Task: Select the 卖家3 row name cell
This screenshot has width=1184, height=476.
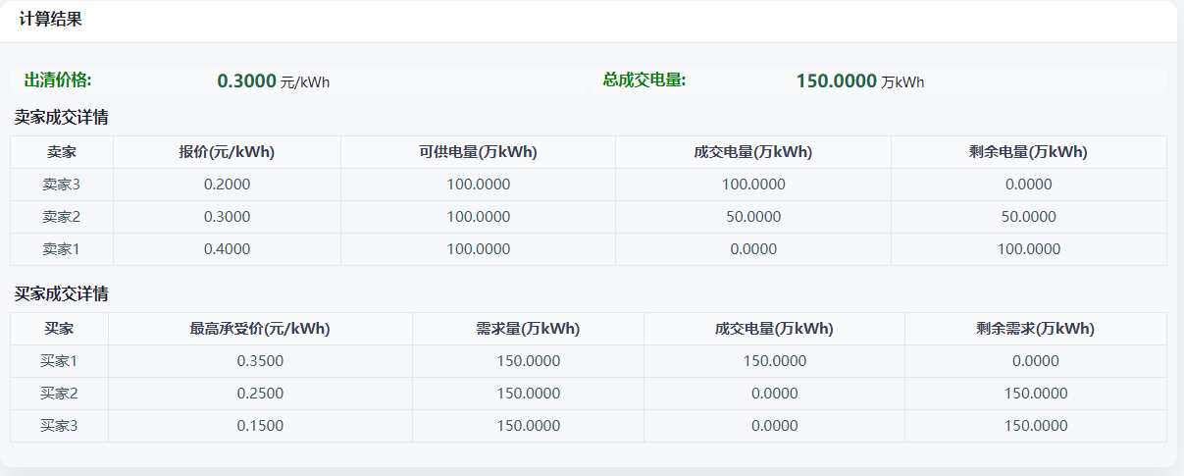Action: click(x=61, y=185)
